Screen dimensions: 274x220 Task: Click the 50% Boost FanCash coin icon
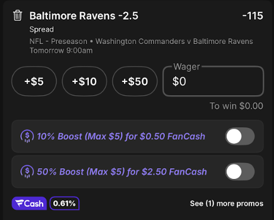tap(27, 172)
